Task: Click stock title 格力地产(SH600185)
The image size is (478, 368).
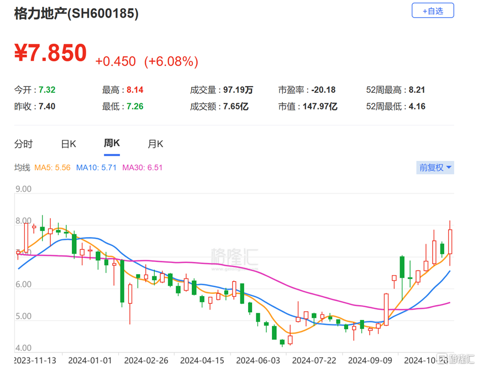Action: [76, 13]
